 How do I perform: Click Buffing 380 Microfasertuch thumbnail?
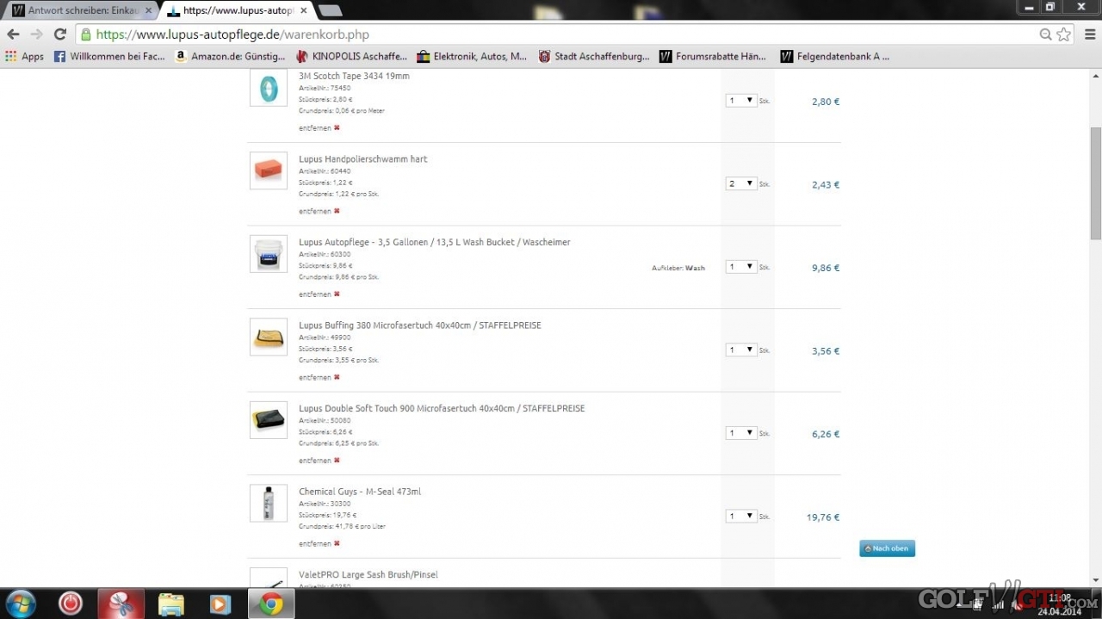click(269, 337)
